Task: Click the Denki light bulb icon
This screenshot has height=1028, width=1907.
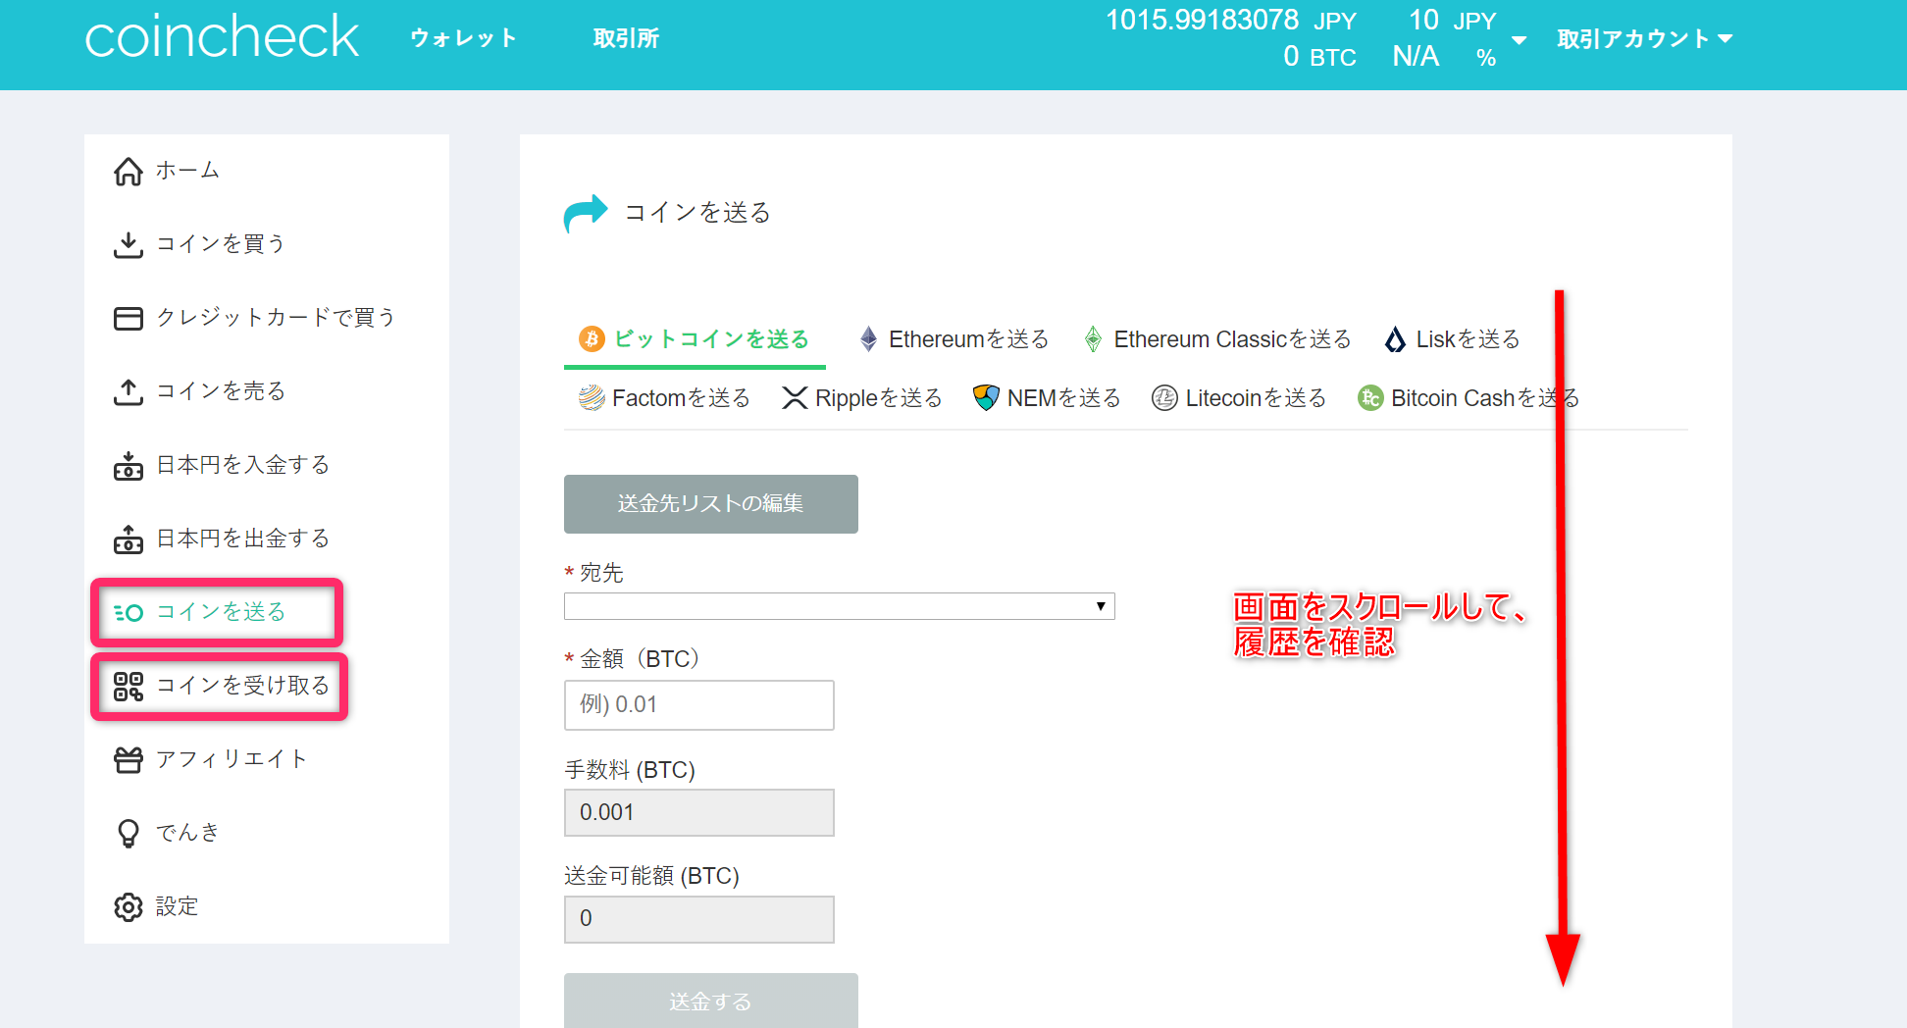Action: click(129, 833)
